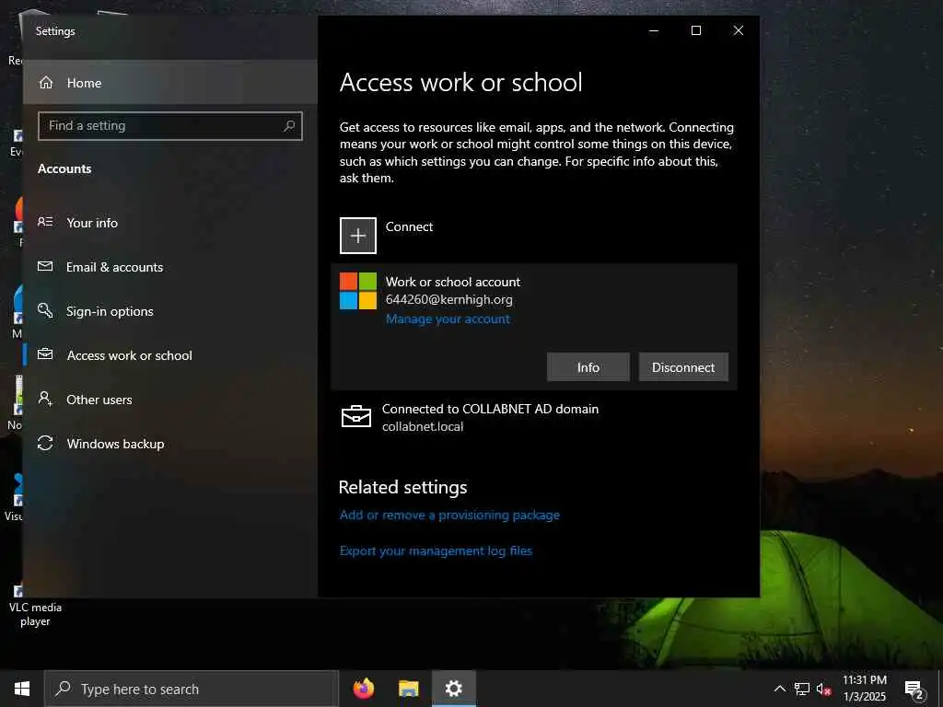Image resolution: width=943 pixels, height=707 pixels.
Task: Close the Settings window
Action: pos(739,30)
